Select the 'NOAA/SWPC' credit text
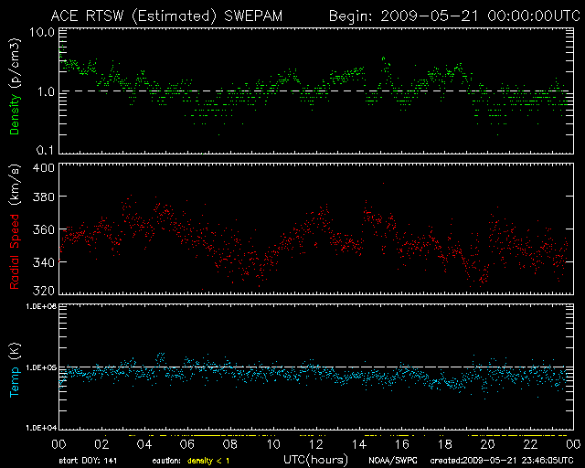The height and width of the screenshot is (468, 585). [393, 461]
